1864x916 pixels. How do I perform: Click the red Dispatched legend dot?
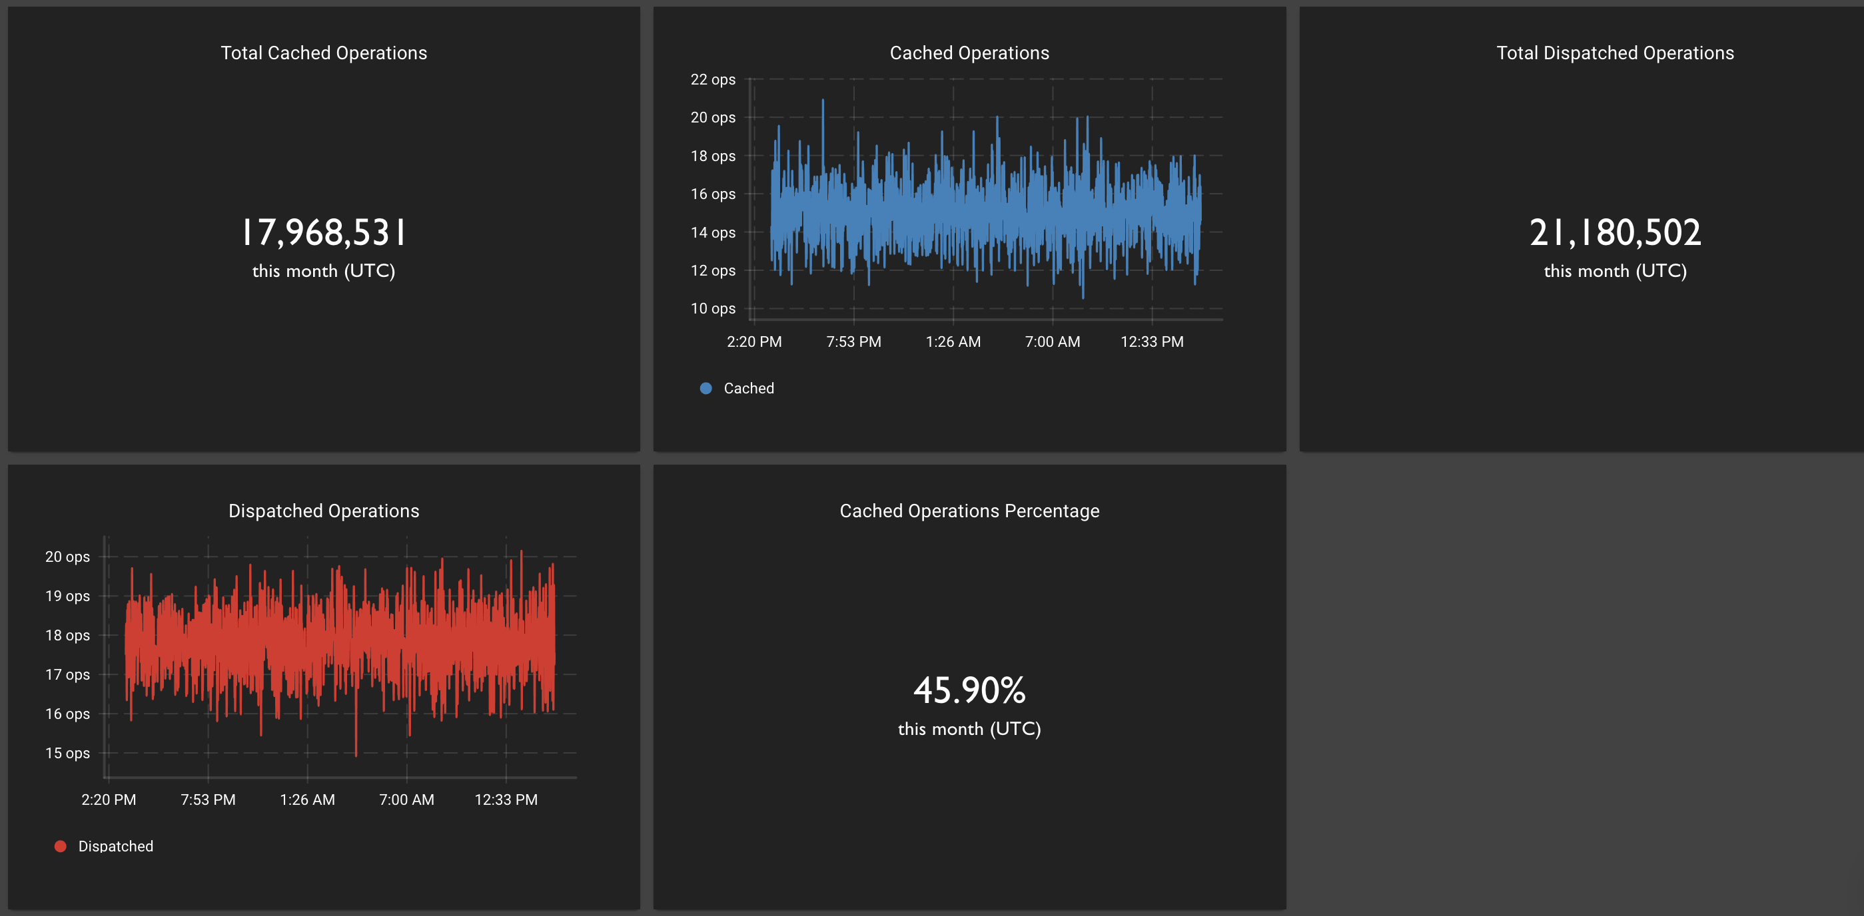(60, 846)
